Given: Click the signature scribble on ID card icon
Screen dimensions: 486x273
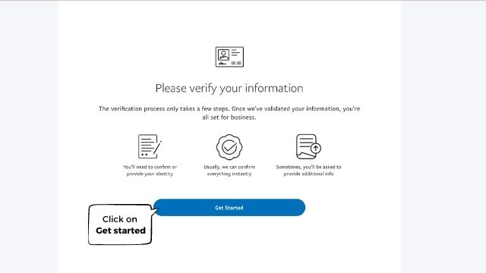Looking at the screenshot, I should (x=222, y=64).
